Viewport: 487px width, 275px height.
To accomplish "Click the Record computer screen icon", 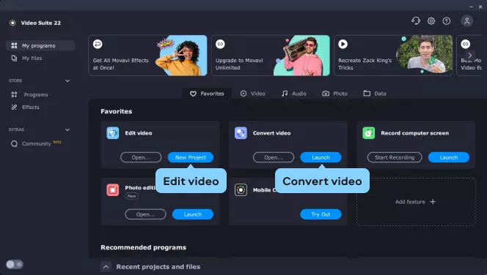I will 369,133.
